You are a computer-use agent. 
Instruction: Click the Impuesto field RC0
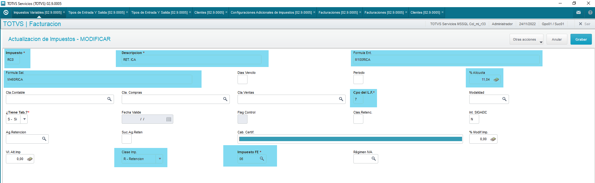point(13,60)
